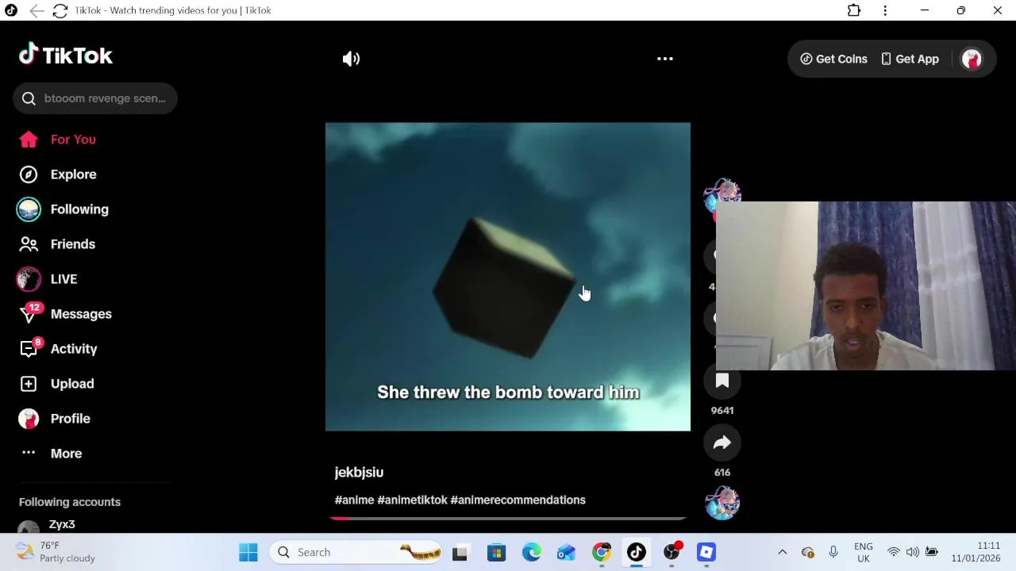Open the video three-dot options menu
The width and height of the screenshot is (1016, 571).
point(665,59)
